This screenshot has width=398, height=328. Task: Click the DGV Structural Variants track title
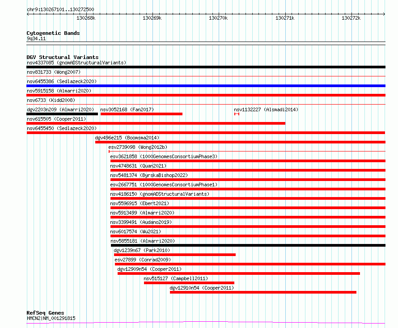63,57
